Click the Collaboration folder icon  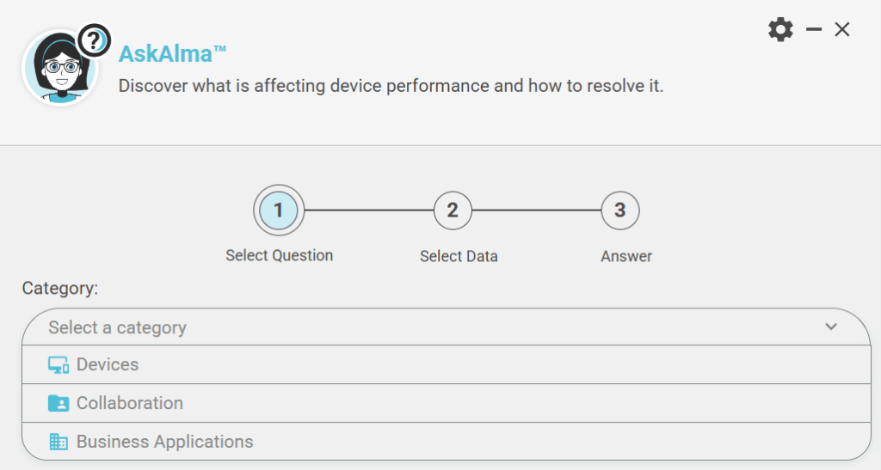pos(59,403)
